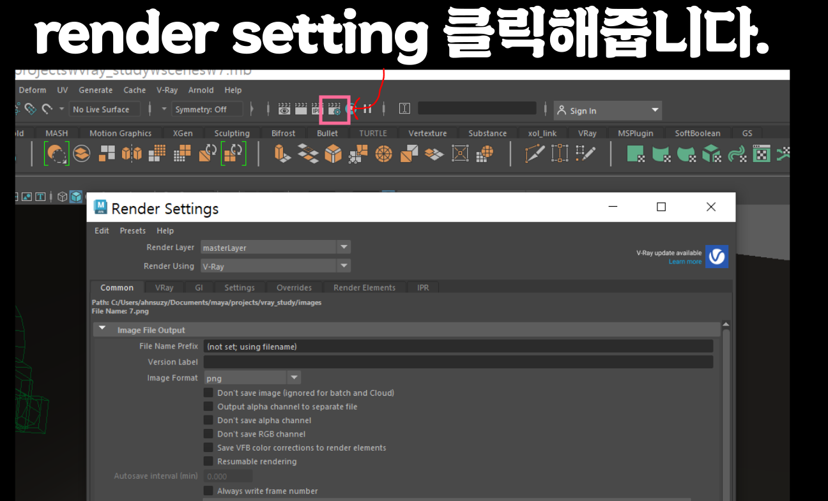The image size is (828, 501).
Task: Enable Resumable rendering checkbox
Action: pos(208,461)
